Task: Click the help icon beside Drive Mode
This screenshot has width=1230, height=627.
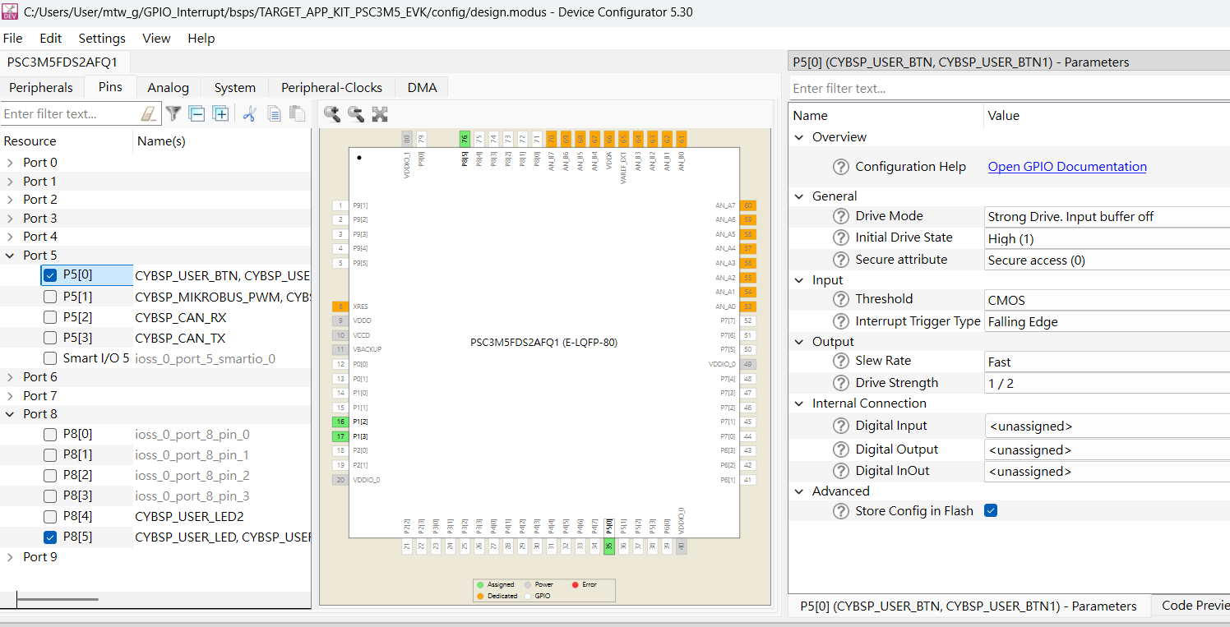Action: tap(840, 216)
